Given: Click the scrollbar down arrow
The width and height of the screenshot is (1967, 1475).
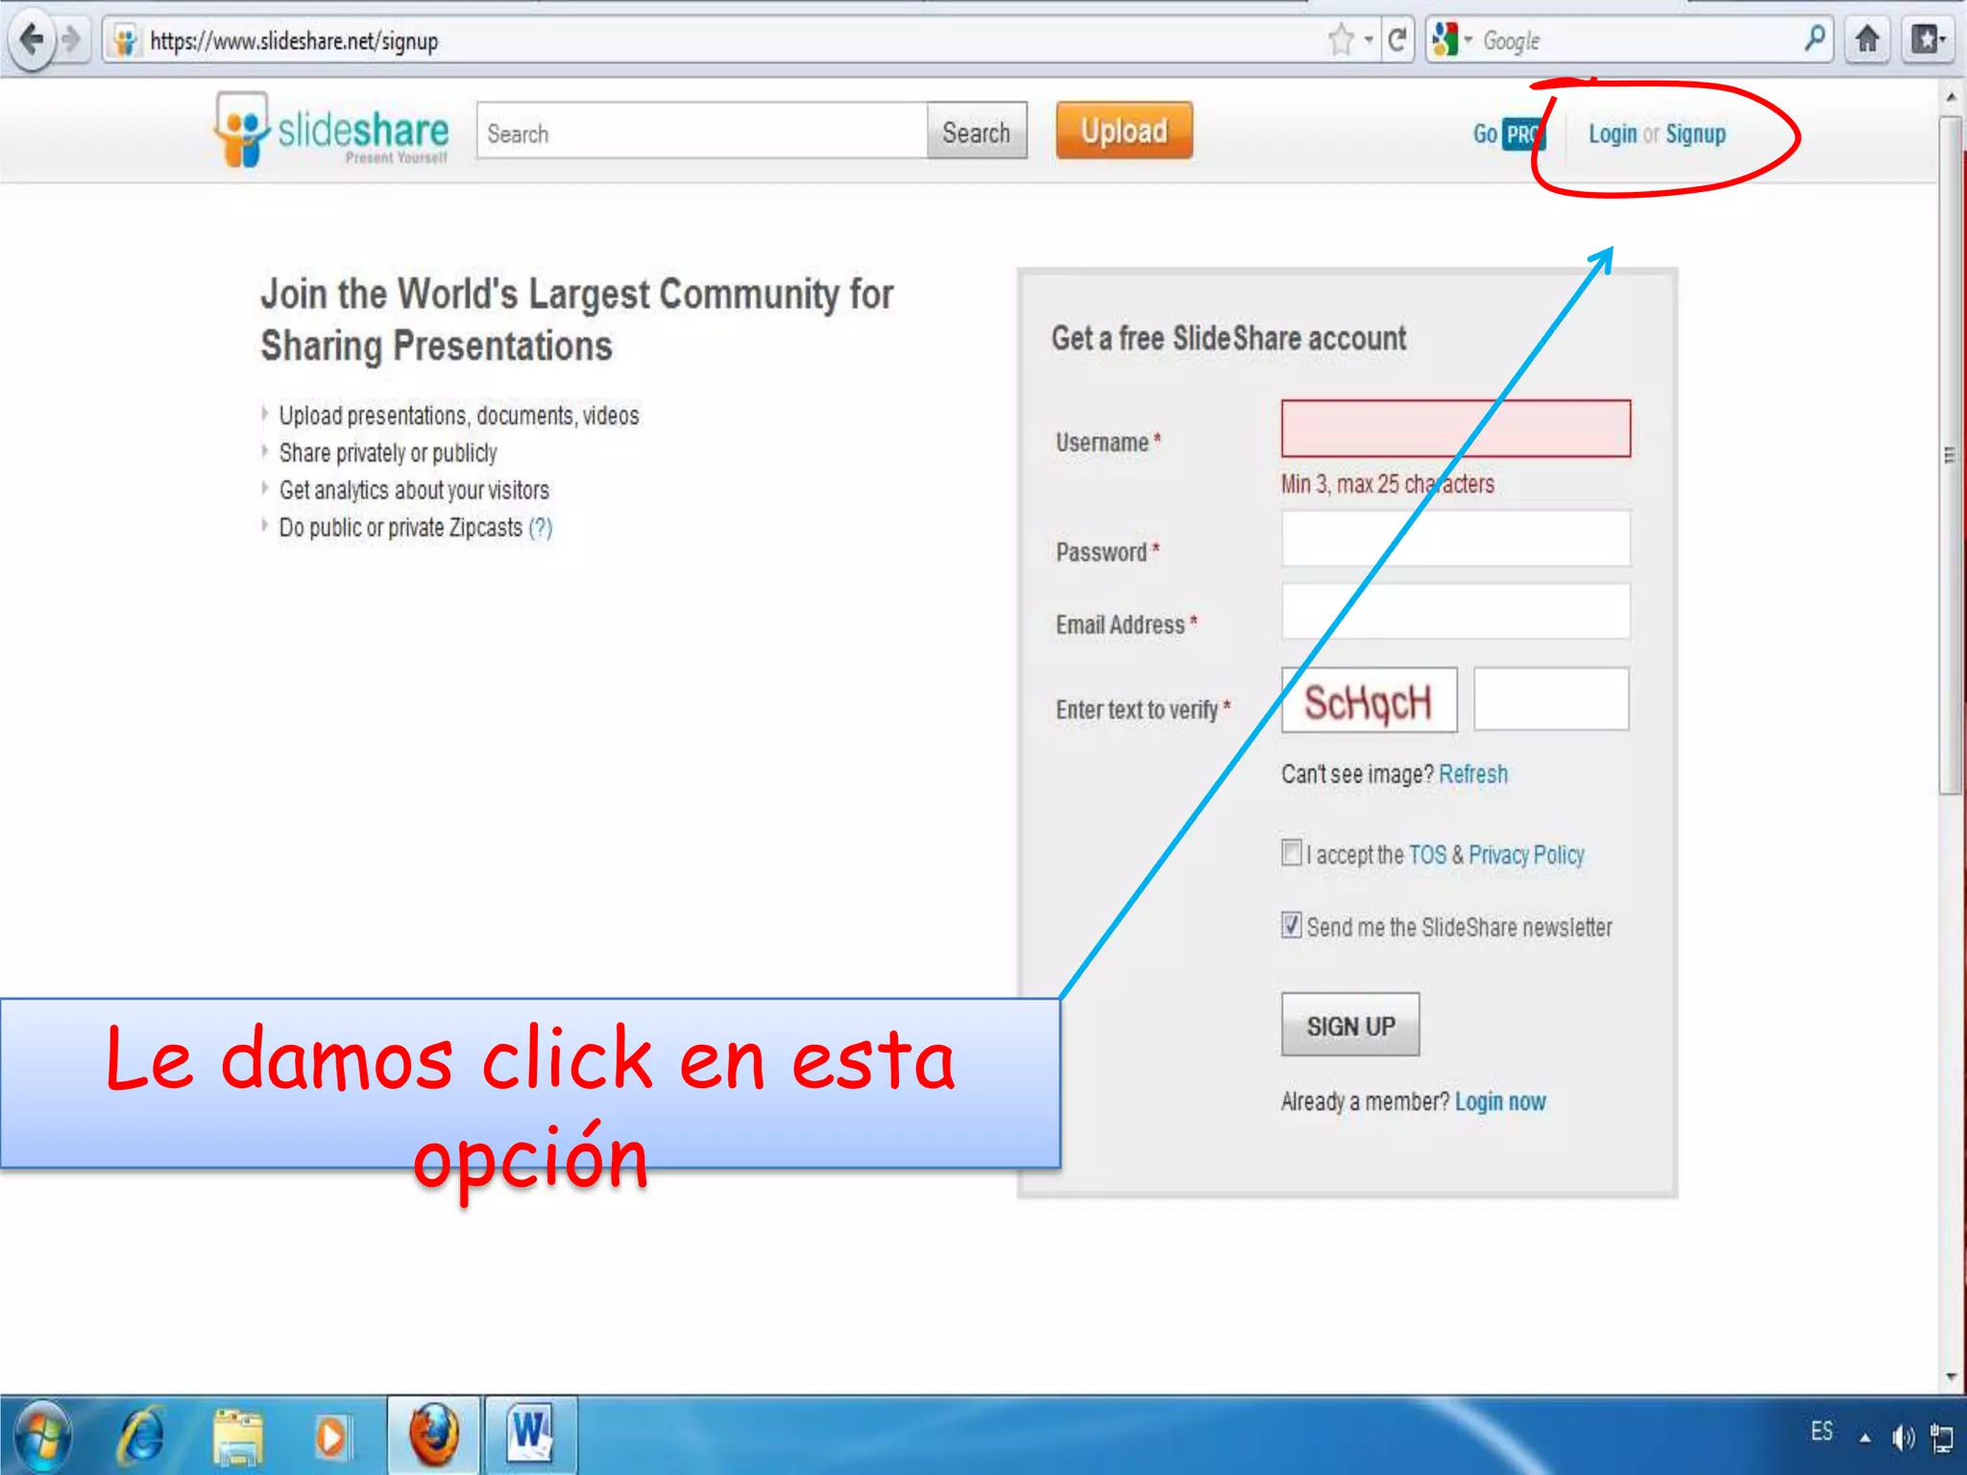Looking at the screenshot, I should [1951, 1376].
